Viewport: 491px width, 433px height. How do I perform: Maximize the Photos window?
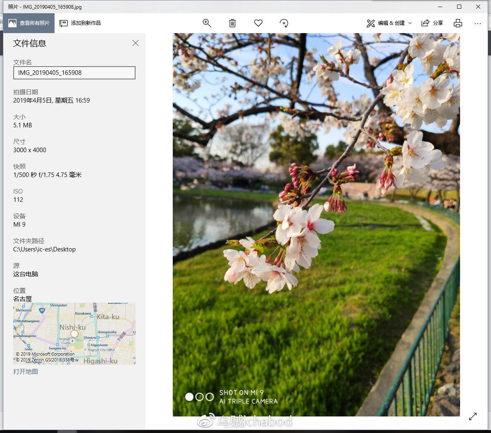pos(459,7)
